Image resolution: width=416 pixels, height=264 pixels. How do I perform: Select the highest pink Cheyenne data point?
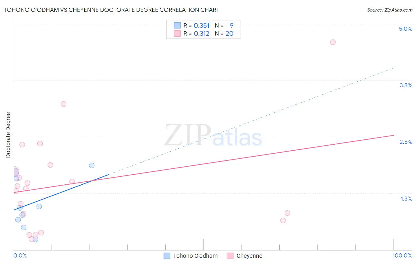click(x=333, y=42)
